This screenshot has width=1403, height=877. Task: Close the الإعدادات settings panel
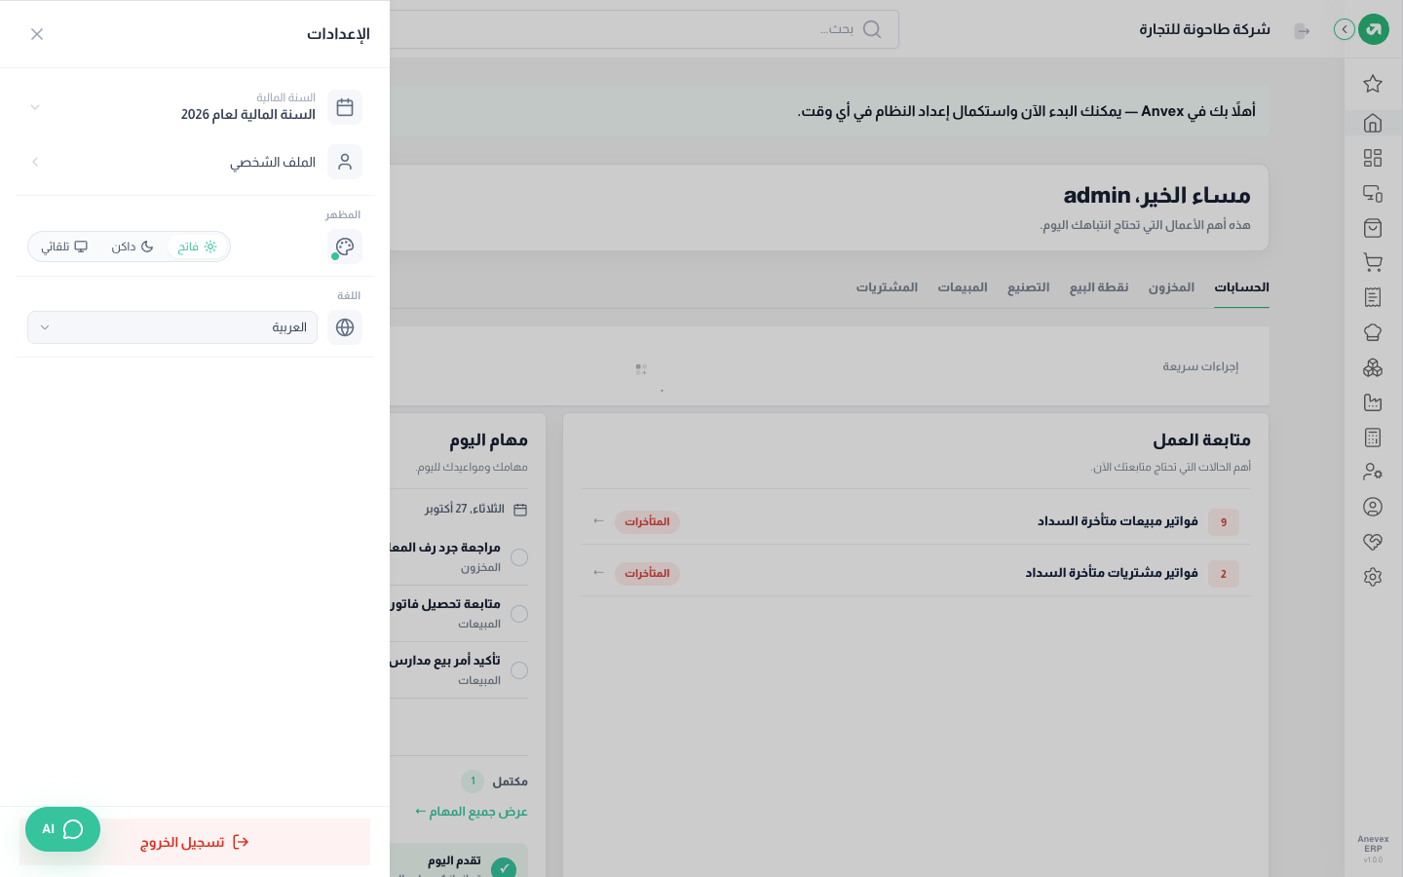(37, 34)
